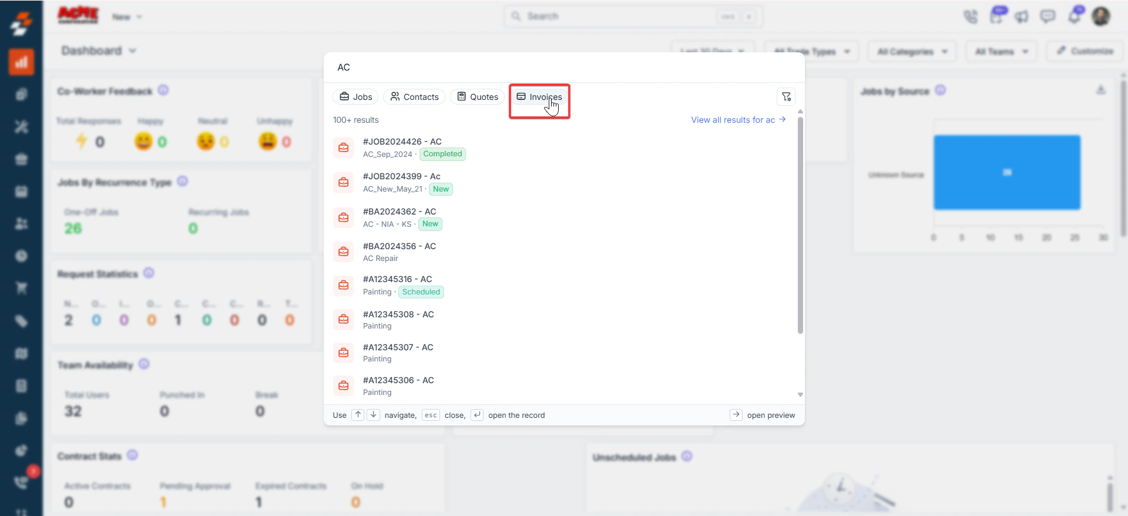Open the team users icon in sidebar
The height and width of the screenshot is (516, 1128).
pyautogui.click(x=21, y=223)
